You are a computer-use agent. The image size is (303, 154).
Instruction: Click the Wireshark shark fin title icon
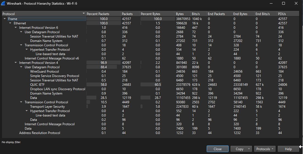click(x=3, y=3)
